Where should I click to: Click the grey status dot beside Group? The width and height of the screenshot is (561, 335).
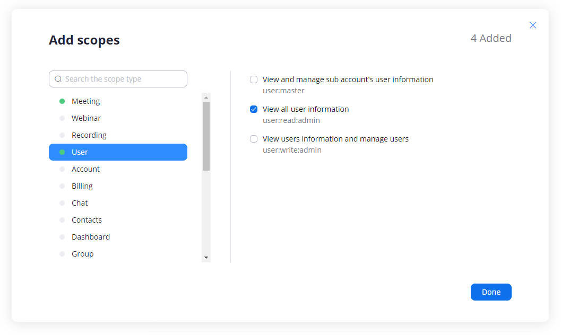coord(62,254)
